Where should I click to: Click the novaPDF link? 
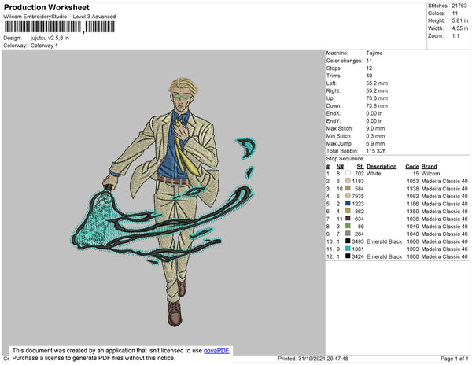pyautogui.click(x=216, y=351)
